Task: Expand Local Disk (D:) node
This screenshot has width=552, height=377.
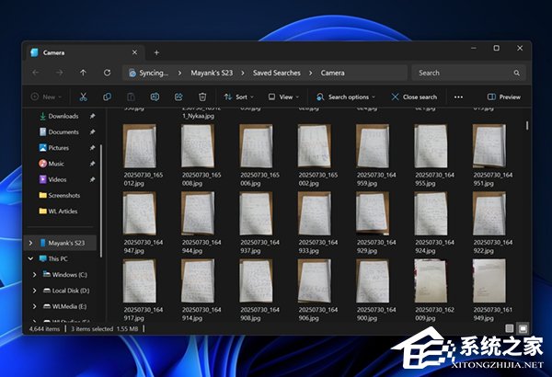Action: [x=35, y=291]
